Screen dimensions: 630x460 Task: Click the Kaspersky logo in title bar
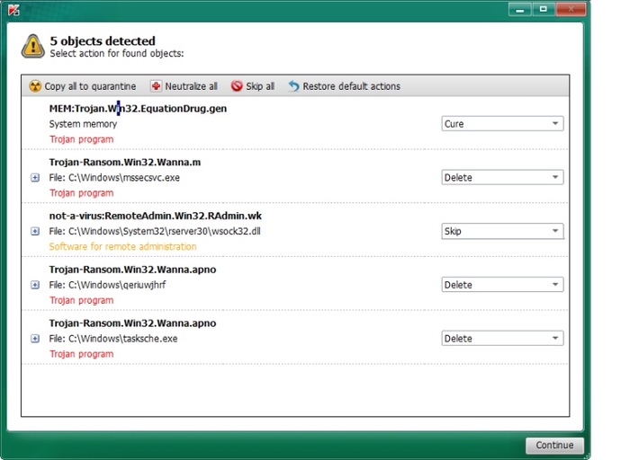13,10
